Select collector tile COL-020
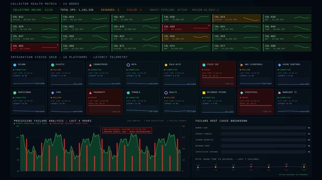The width and height of the screenshot is (322, 180). [x=186, y=18]
